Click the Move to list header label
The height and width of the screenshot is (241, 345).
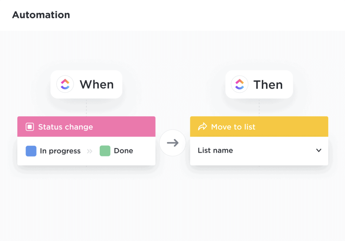point(233,127)
